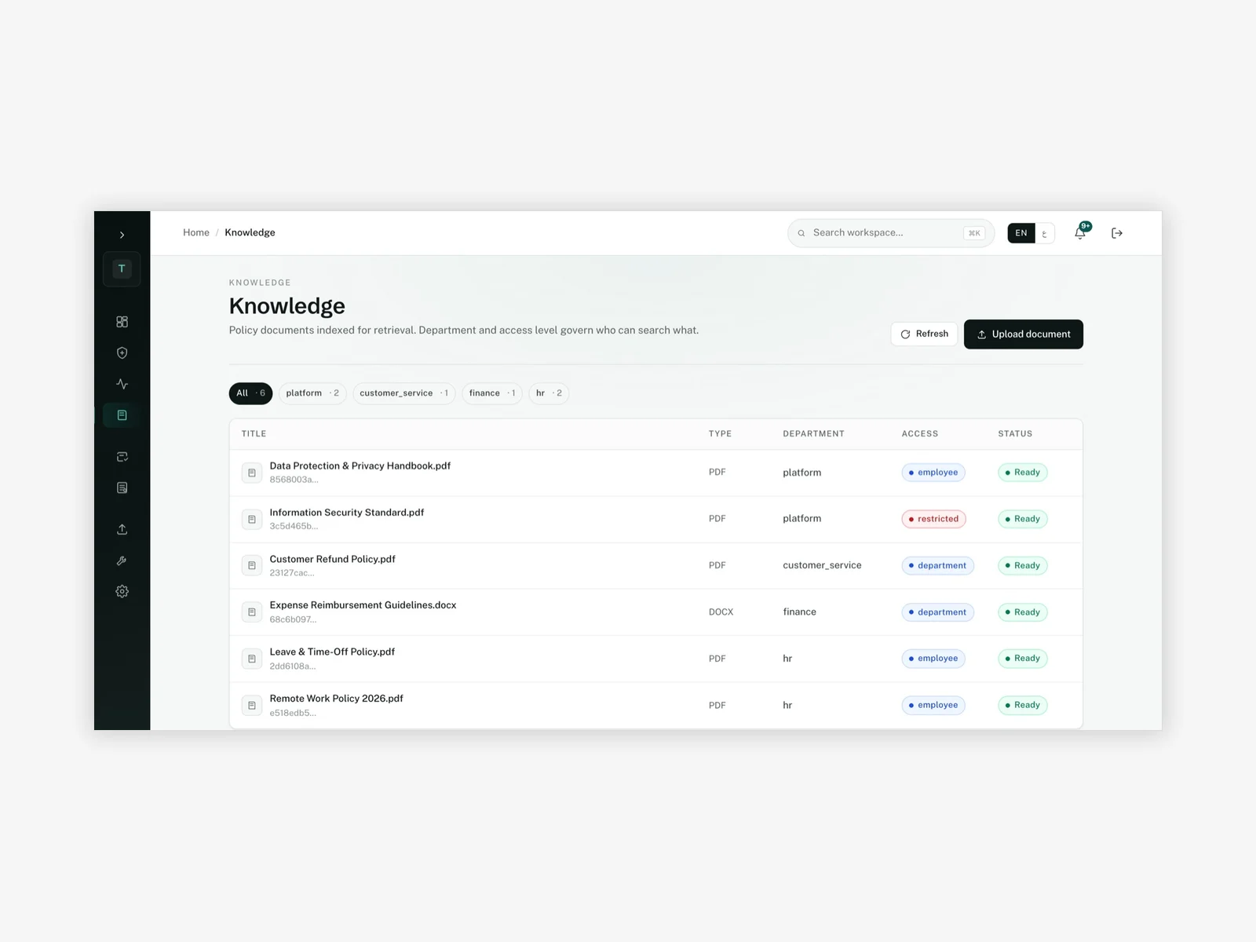
Task: Click the DOCX type cell
Action: 721,612
